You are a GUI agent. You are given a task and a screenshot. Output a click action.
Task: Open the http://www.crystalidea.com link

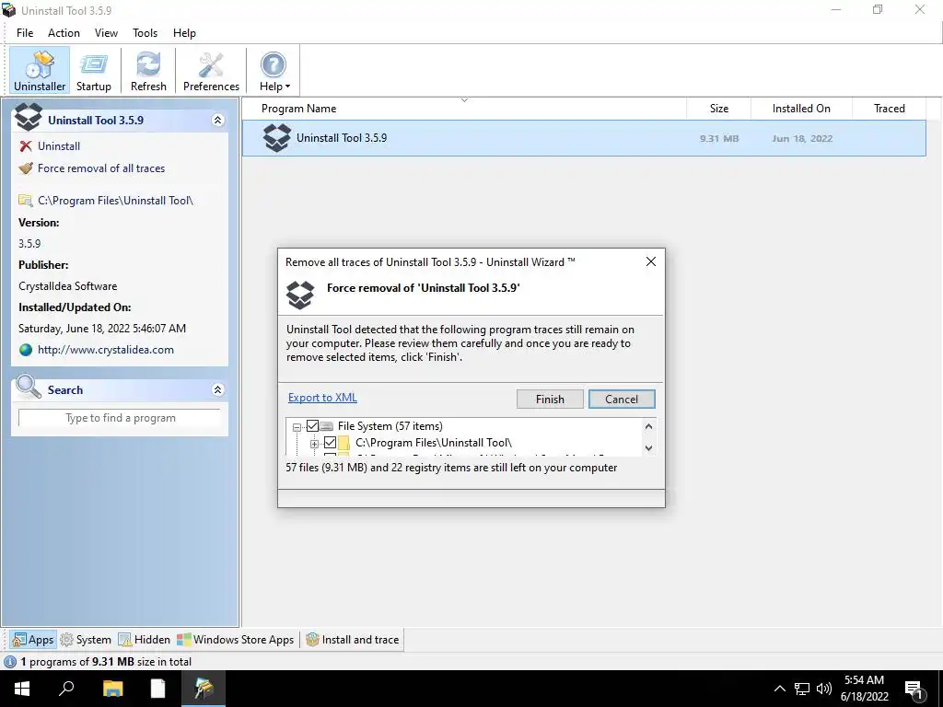point(105,350)
